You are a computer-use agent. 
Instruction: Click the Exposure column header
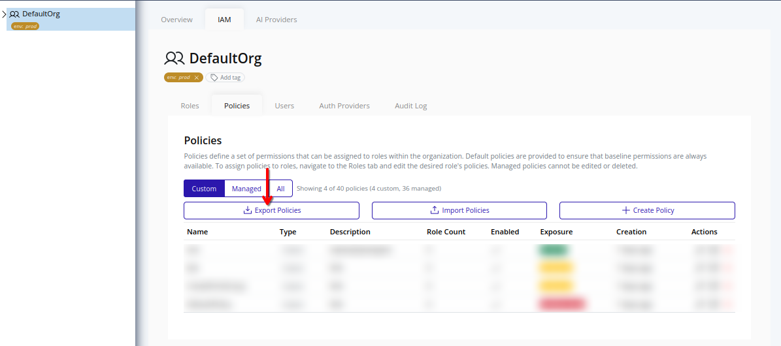click(x=556, y=232)
